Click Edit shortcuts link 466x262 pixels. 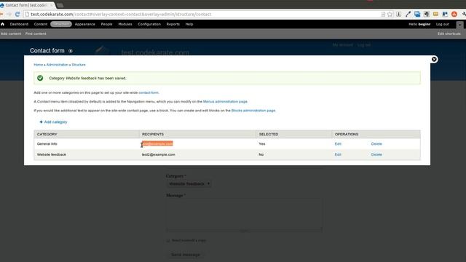449,33
